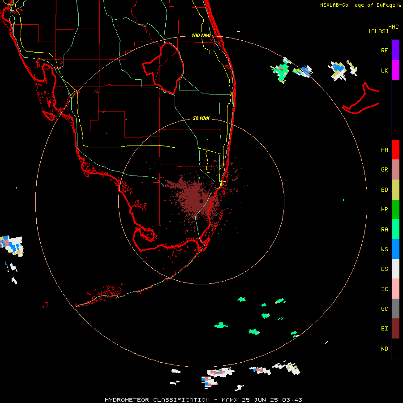The height and width of the screenshot is (403, 403).
Task: Click the WS blue legend swatch
Action: 395,249
